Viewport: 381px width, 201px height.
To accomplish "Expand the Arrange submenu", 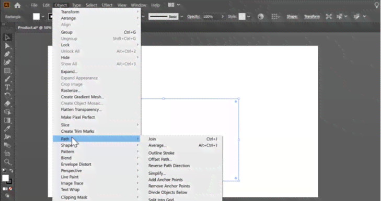I will click(x=97, y=18).
